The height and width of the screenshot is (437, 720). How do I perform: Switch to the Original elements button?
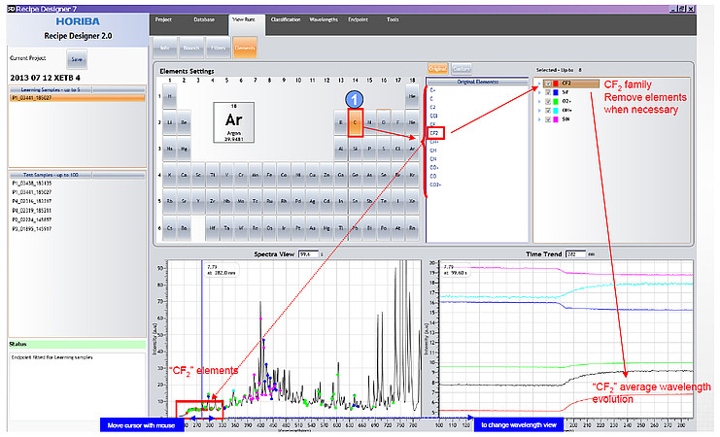pos(437,68)
